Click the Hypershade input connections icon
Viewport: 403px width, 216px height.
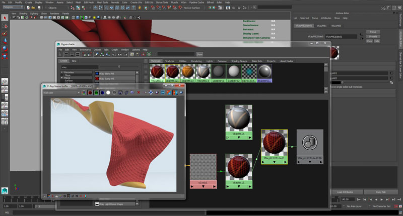(x=114, y=54)
